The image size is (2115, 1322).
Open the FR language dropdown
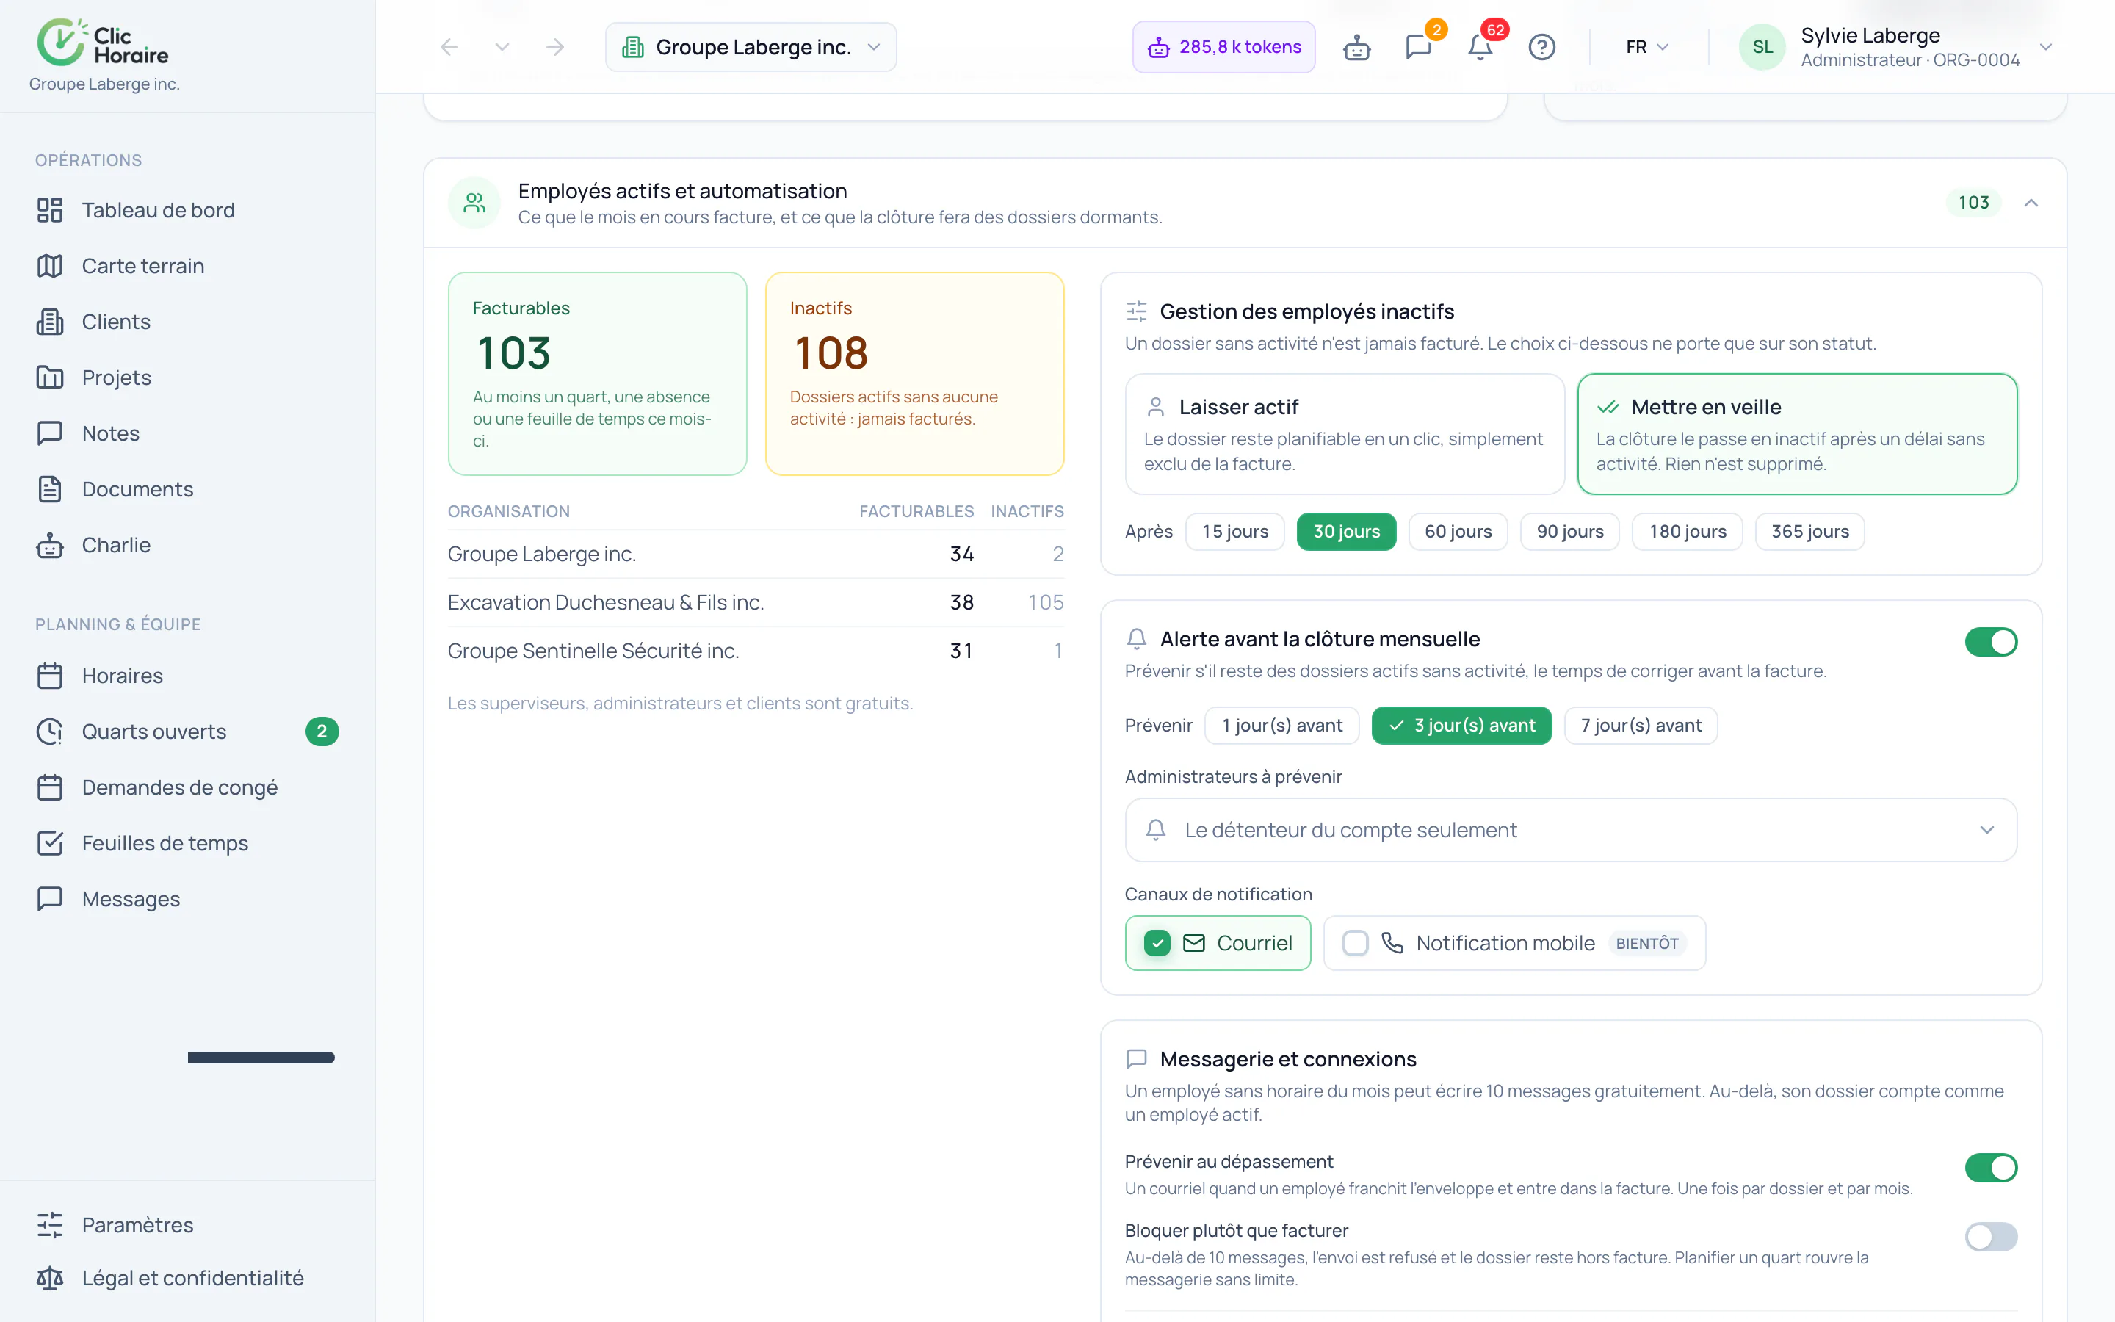(x=1647, y=47)
